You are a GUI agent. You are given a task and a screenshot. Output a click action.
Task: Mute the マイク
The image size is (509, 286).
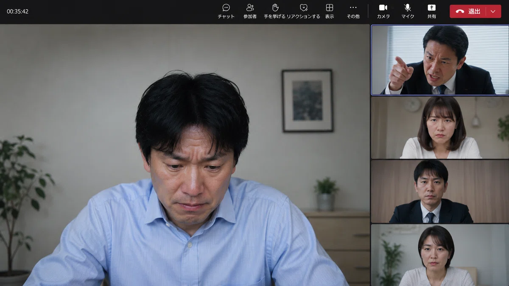click(x=408, y=11)
